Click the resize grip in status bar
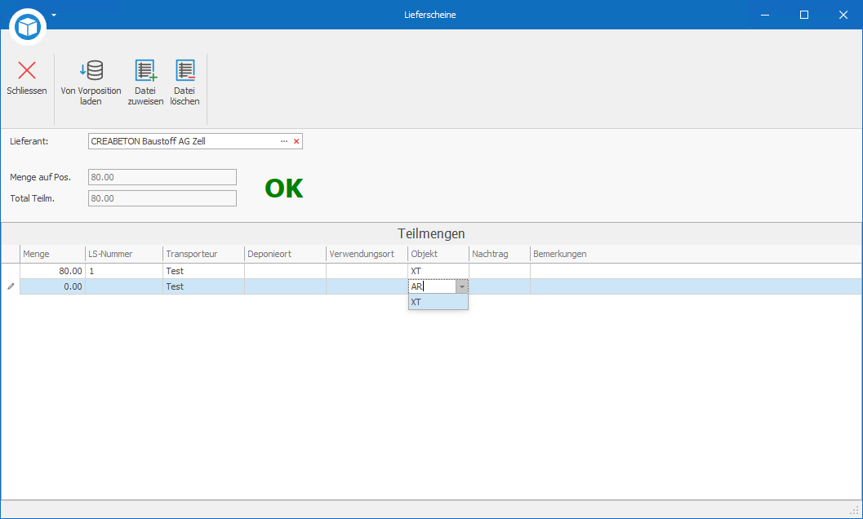863x519 pixels. coord(856,510)
